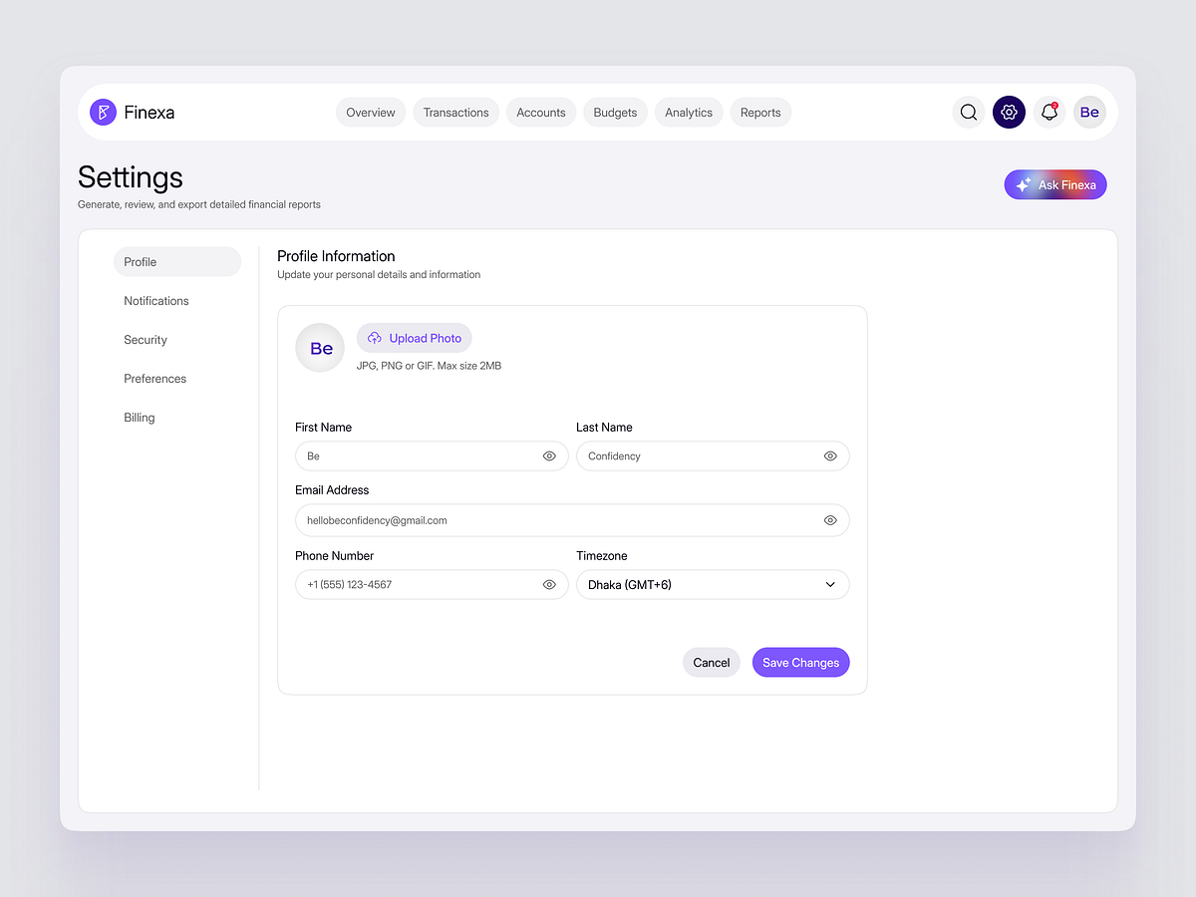
Task: Open the Timezone dropdown
Action: tap(713, 584)
